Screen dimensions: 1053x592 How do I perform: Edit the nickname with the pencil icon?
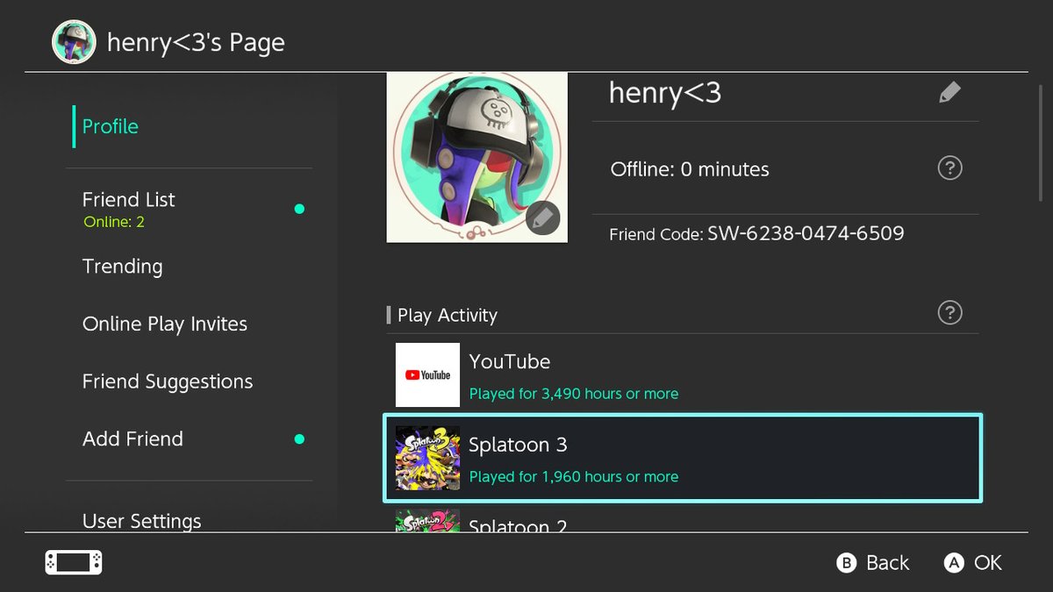(x=949, y=92)
